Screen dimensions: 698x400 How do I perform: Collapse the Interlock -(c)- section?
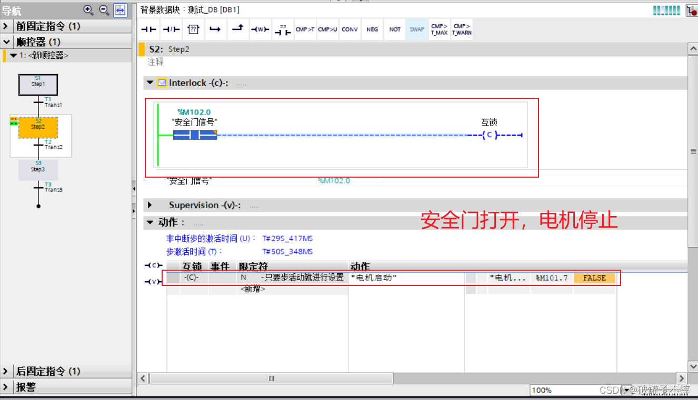pos(150,83)
